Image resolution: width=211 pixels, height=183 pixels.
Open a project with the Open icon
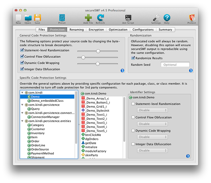[28, 18]
